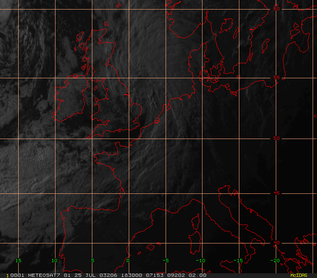Click the yellow McIDAS label
The width and height of the screenshot is (317, 278).
tap(299, 275)
